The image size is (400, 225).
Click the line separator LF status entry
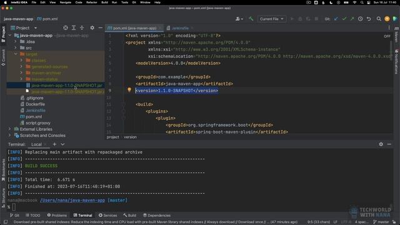pos(335,222)
